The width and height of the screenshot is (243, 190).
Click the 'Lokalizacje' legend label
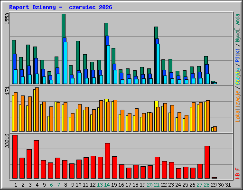[238, 106]
